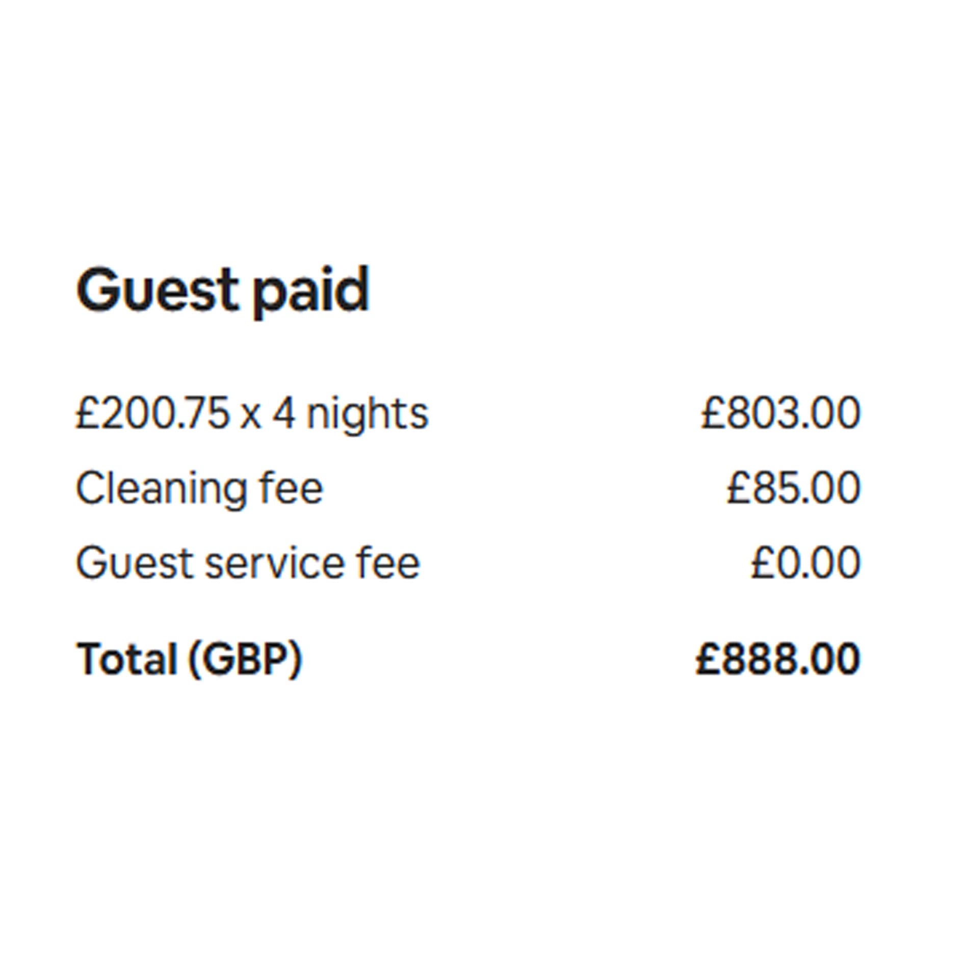Select the £200.75 nightly rate
Image resolution: width=963 pixels, height=963 pixels.
click(153, 413)
